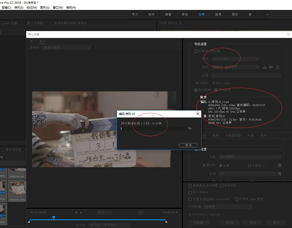Screen dimensions: 292x228
Task: Open the 预设 preset dropdown
Action: [235, 67]
